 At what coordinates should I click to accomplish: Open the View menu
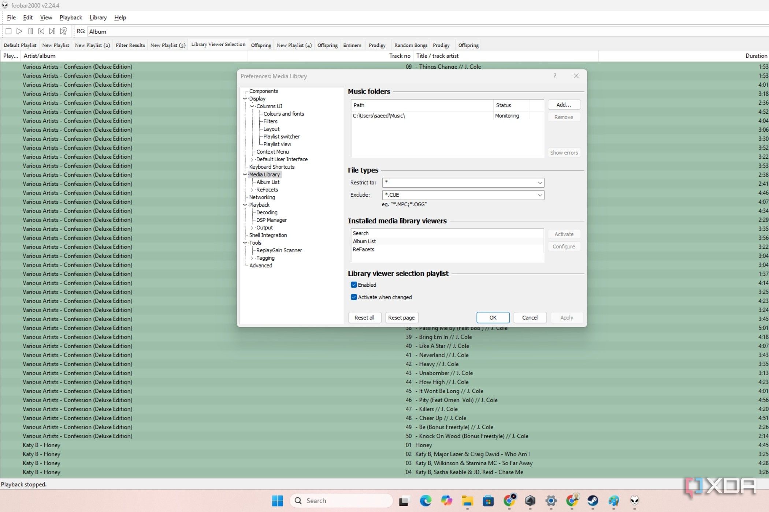(x=46, y=17)
